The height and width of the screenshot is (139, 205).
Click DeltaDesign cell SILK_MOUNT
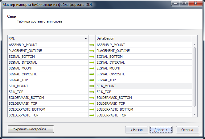click(x=144, y=86)
